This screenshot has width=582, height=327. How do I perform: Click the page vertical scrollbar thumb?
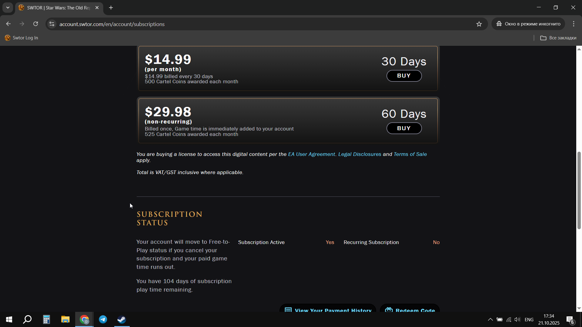click(579, 190)
